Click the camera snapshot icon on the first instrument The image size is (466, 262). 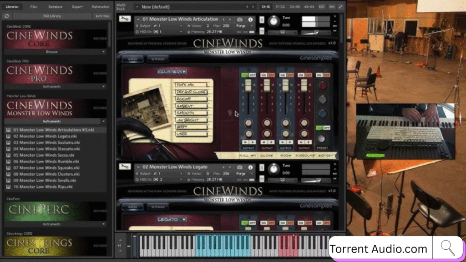pos(240,20)
